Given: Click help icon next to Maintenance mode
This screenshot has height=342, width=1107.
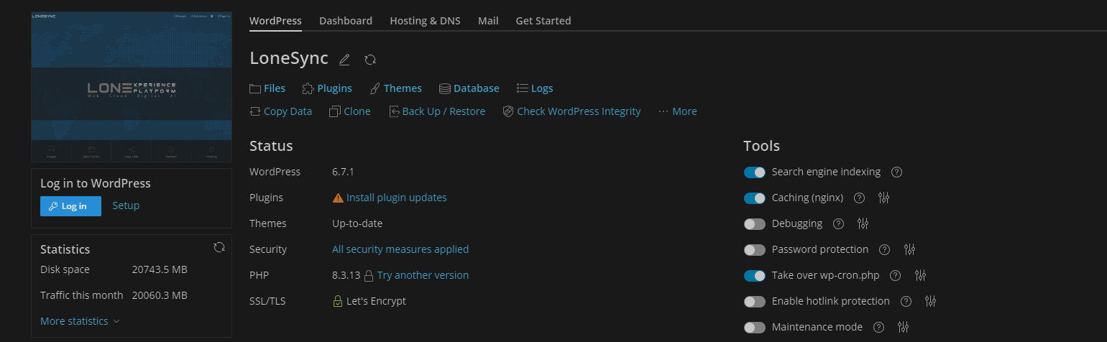Looking at the screenshot, I should [x=878, y=328].
